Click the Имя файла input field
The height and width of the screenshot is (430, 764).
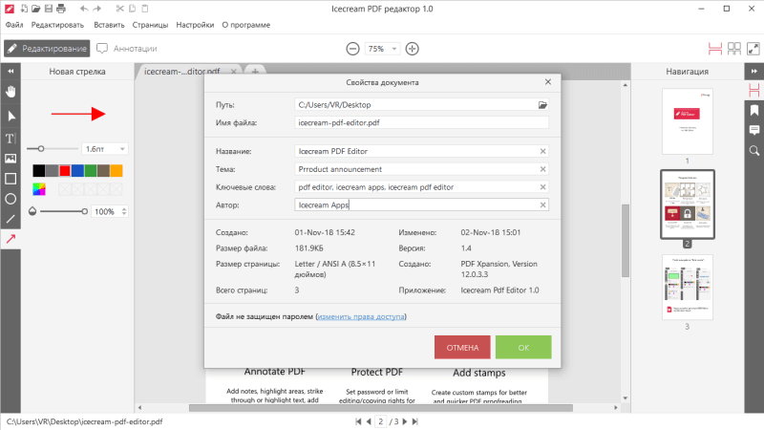(x=421, y=123)
